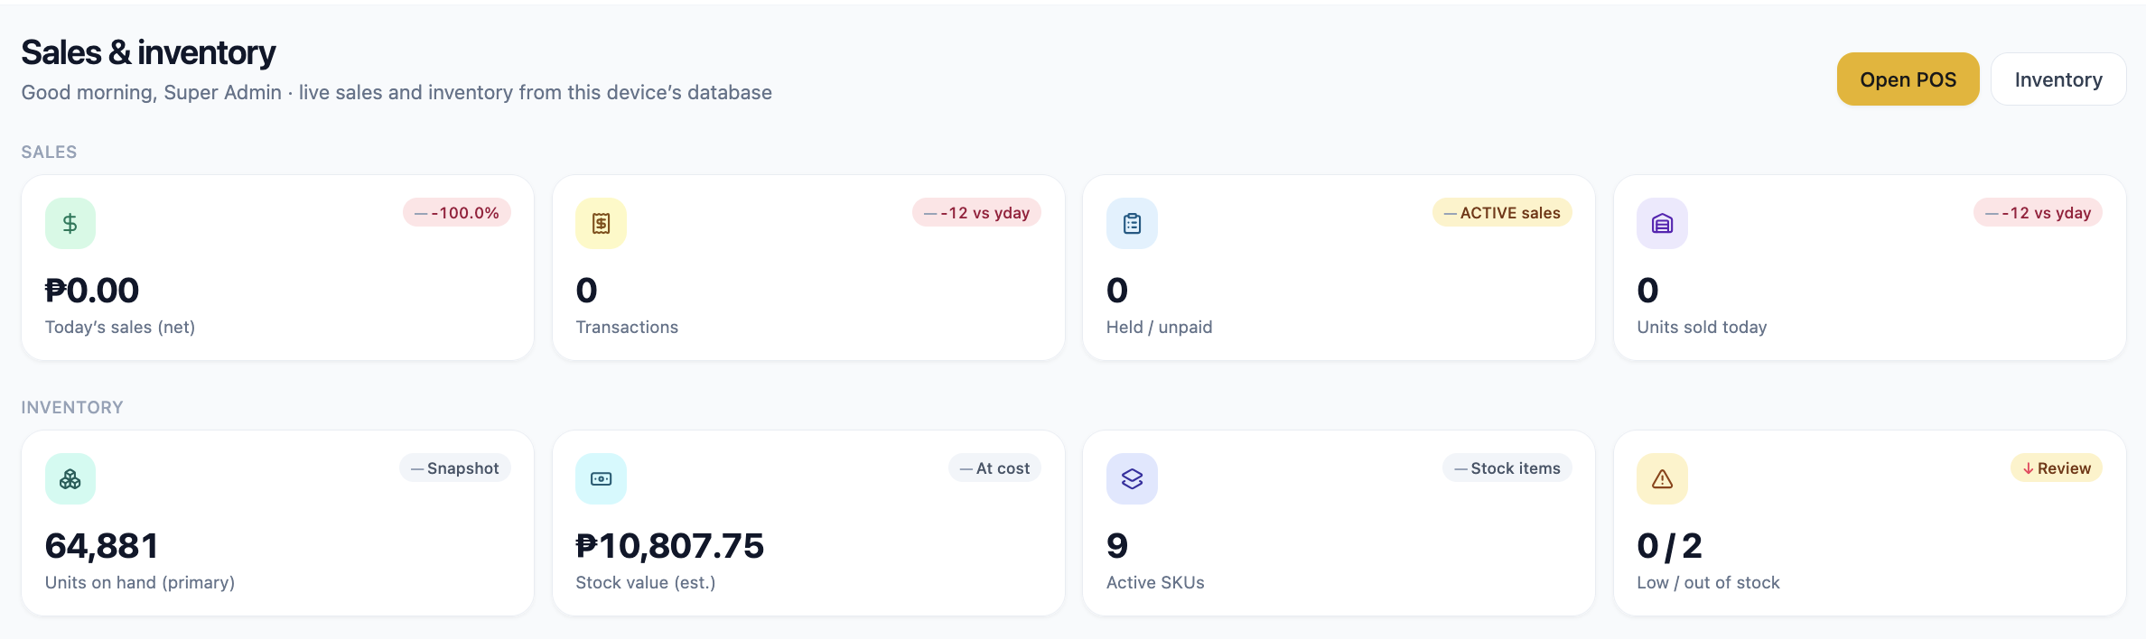Click the blue clipboard Held/unpaid icon

point(1132,223)
